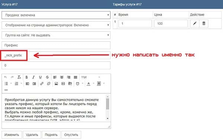Open file manager icon in the toolbar
This screenshot has width=223, height=140.
pos(70,84)
